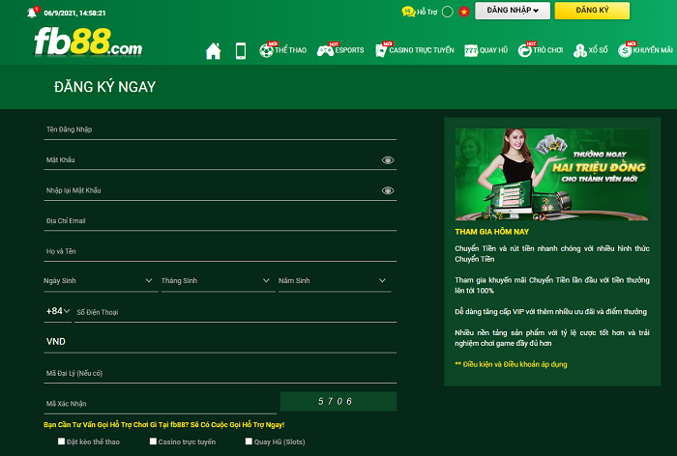This screenshot has width=677, height=456.
Task: Click the Tên Đăng Nhập input field
Action: (x=221, y=129)
